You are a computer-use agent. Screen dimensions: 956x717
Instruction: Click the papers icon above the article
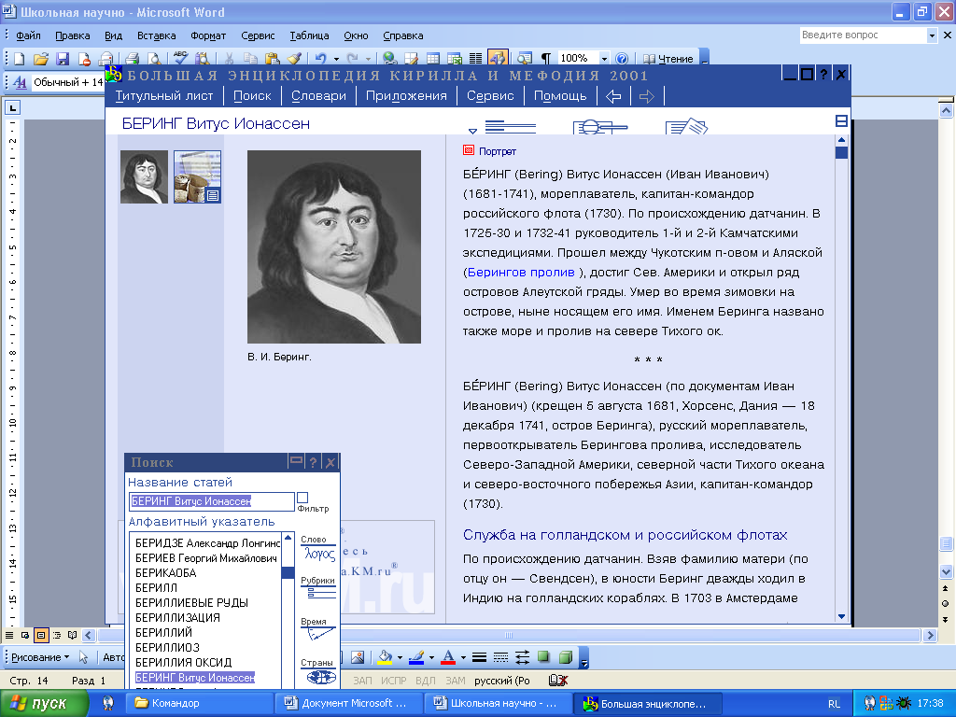(x=686, y=126)
